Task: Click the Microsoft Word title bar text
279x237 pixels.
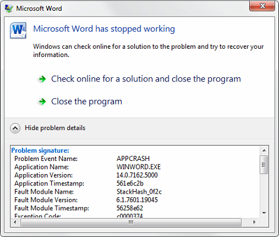Action: coord(39,8)
